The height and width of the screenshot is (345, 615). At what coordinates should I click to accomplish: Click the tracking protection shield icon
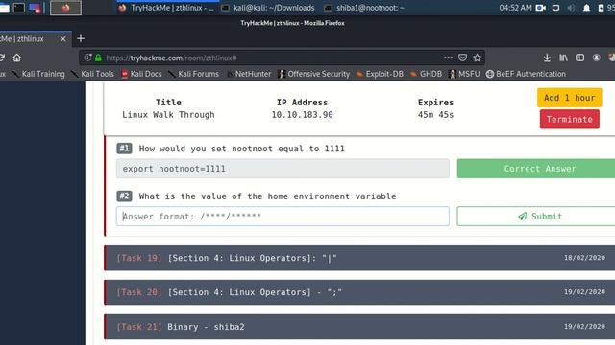[87, 57]
